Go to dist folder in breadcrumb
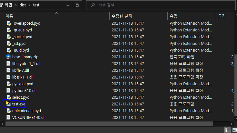The width and height of the screenshot is (237, 133). tap(23, 5)
